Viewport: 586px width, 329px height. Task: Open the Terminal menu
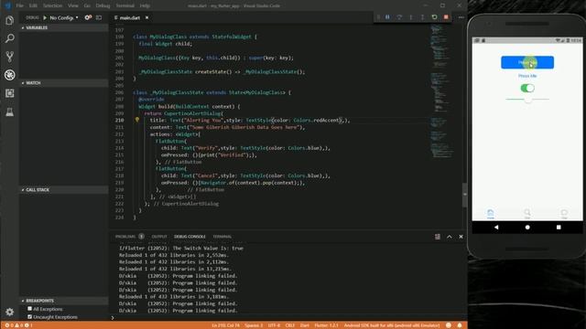[x=125, y=5]
